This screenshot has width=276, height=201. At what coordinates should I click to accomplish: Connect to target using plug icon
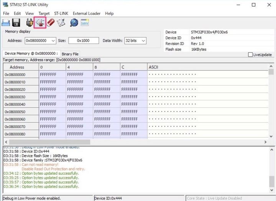pos(30,23)
